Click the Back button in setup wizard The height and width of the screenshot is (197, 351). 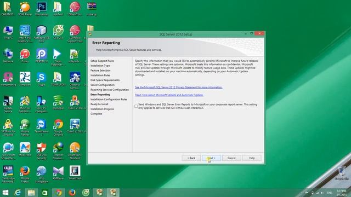click(191, 158)
